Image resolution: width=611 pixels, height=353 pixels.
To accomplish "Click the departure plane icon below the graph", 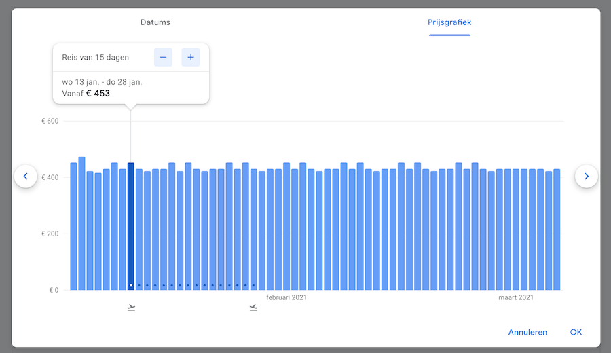I will tap(131, 308).
